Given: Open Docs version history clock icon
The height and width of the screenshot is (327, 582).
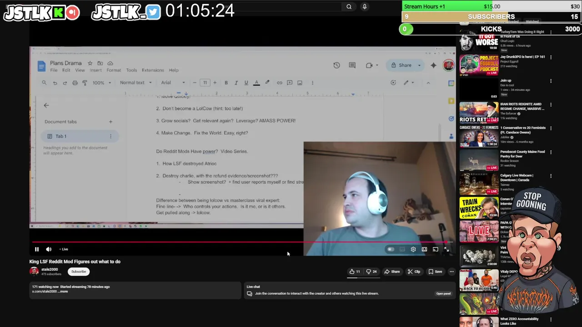Looking at the screenshot, I should 336,65.
